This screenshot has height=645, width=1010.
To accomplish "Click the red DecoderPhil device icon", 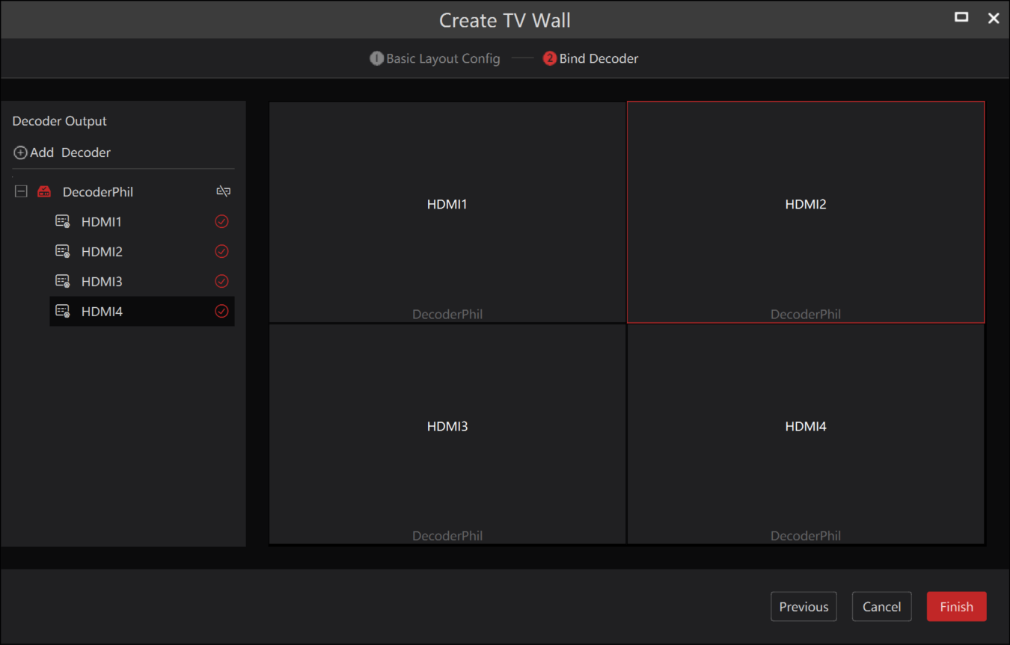I will 44,191.
